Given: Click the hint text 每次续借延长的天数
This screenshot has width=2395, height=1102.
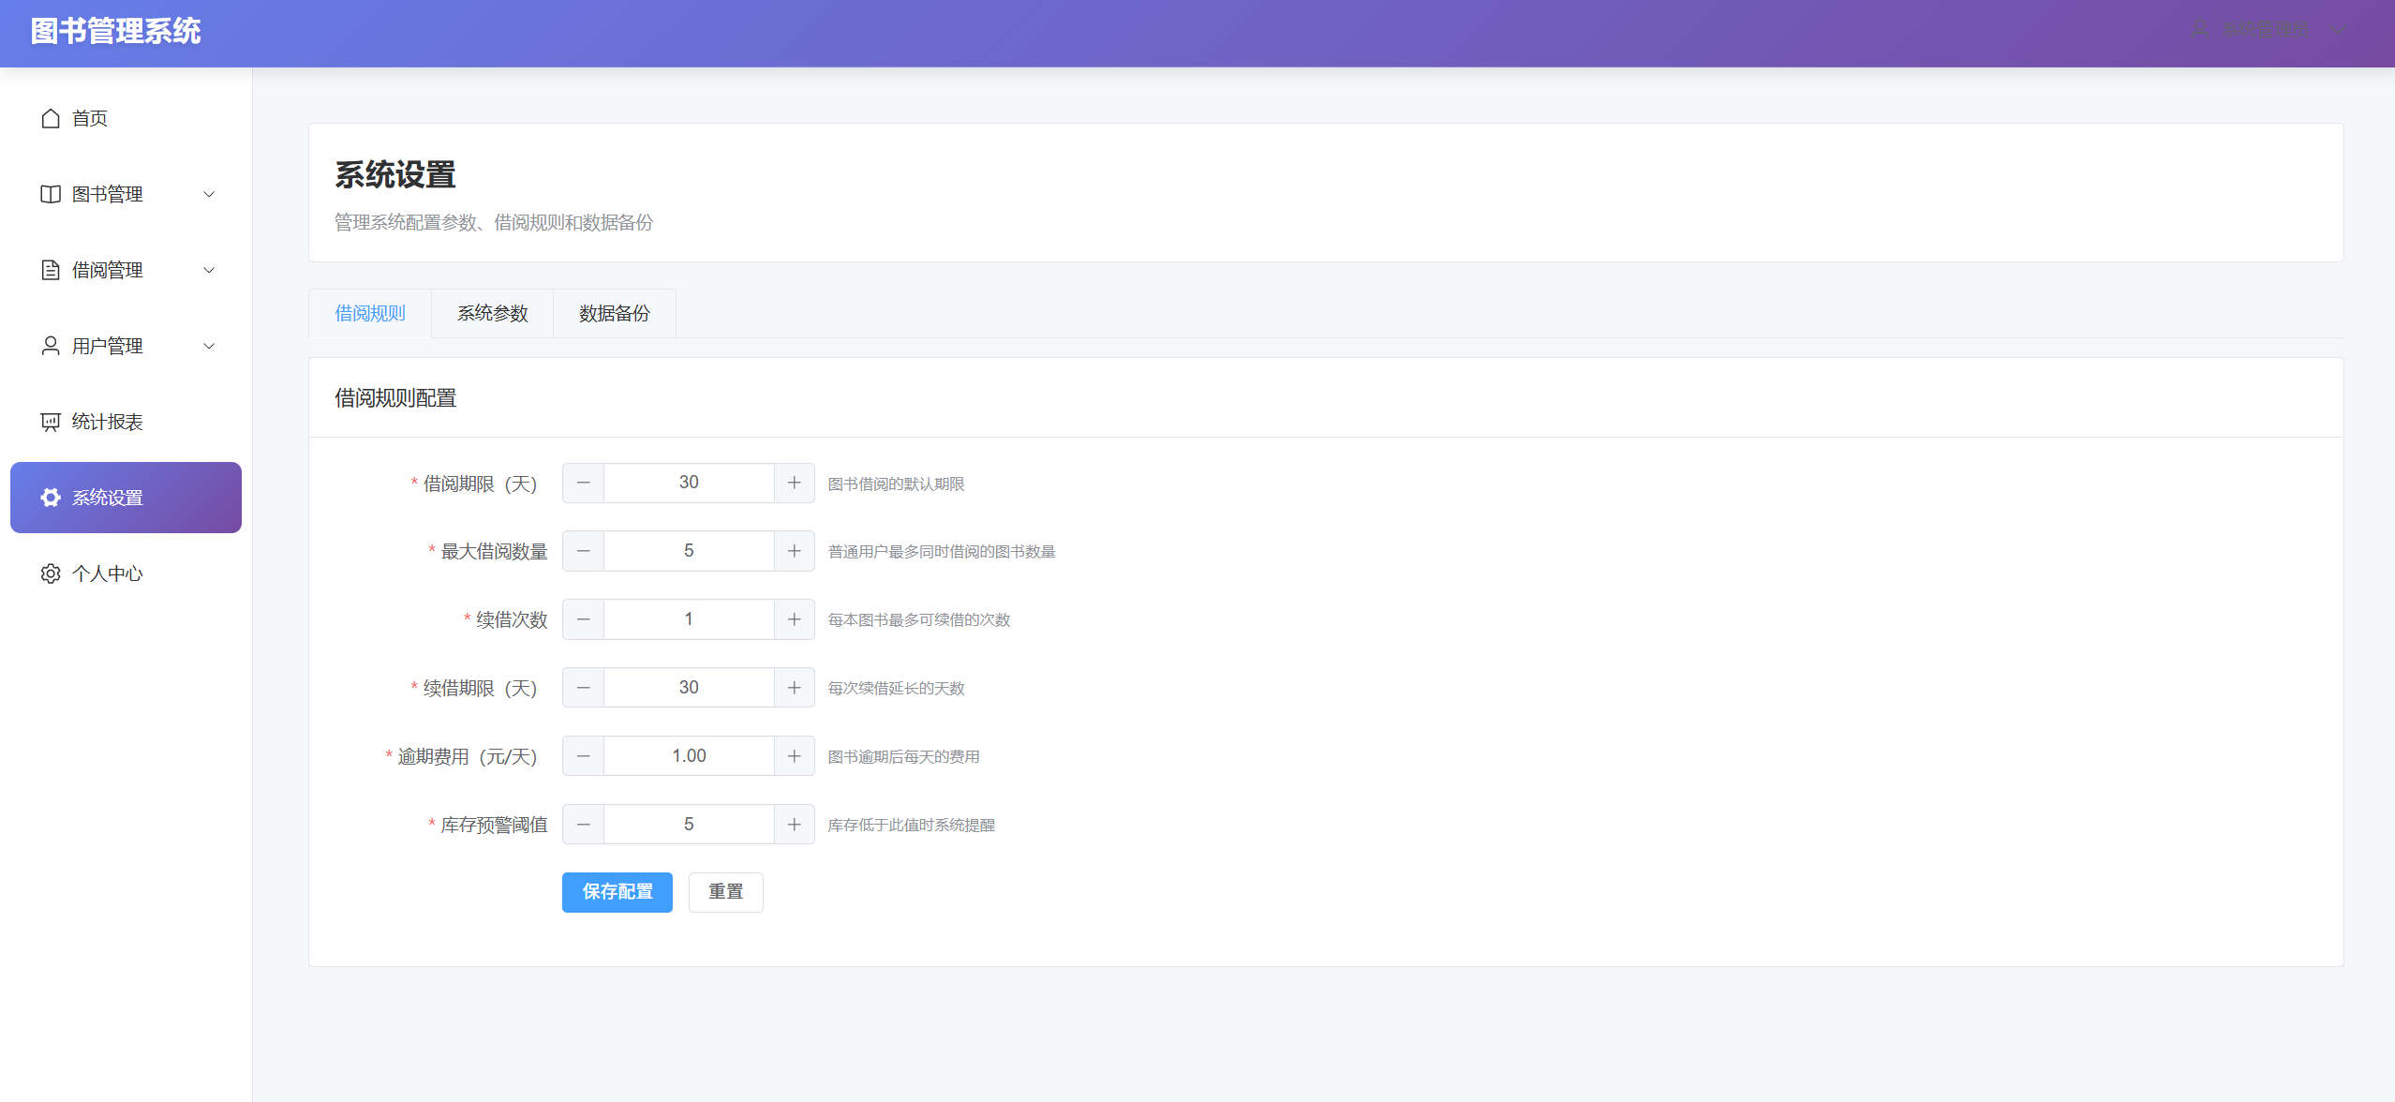Looking at the screenshot, I should click(x=896, y=689).
